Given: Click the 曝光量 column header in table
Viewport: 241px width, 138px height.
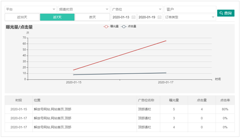Looking at the screenshot, I should (174, 100).
